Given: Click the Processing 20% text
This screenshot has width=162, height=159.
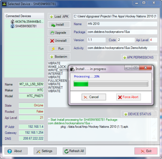Looking at the screenshot, I should pyautogui.click(x=87, y=76).
